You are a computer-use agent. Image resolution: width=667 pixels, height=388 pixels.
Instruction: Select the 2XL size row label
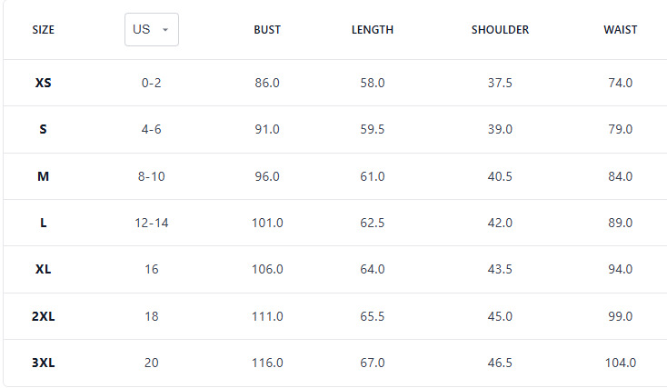click(43, 316)
